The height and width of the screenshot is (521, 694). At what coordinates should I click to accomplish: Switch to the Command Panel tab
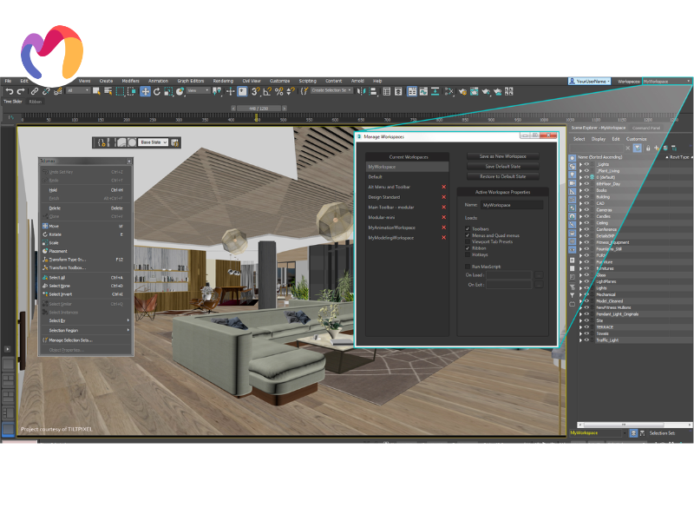click(645, 127)
